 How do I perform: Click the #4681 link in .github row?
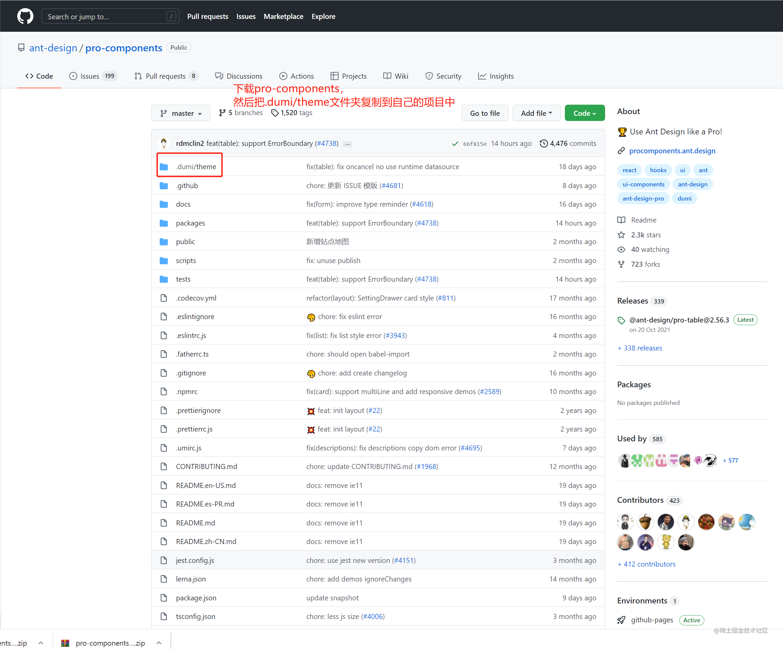(x=391, y=185)
